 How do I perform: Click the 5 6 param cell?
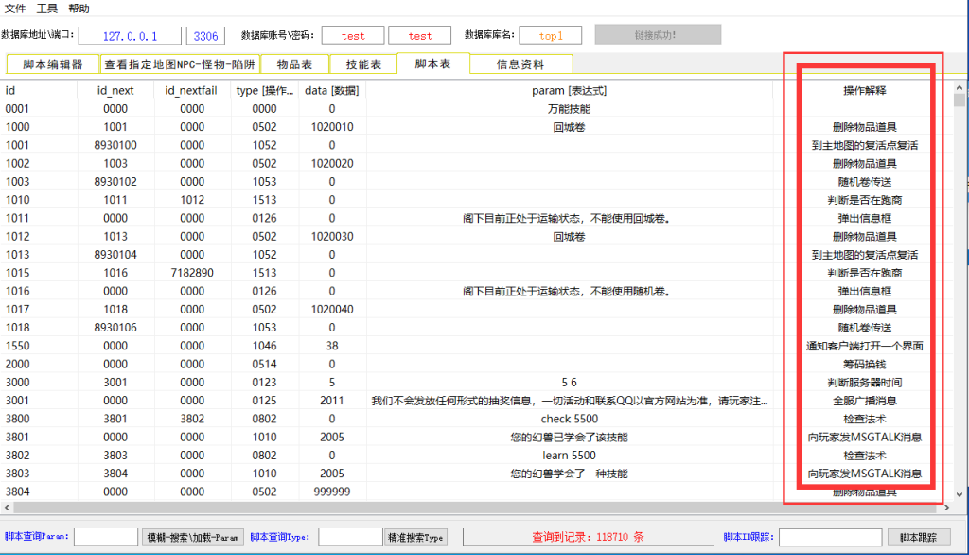point(569,383)
